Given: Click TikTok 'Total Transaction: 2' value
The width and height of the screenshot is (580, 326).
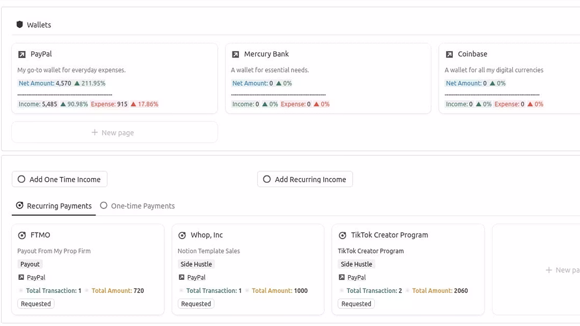Looking at the screenshot, I should pyautogui.click(x=374, y=291).
